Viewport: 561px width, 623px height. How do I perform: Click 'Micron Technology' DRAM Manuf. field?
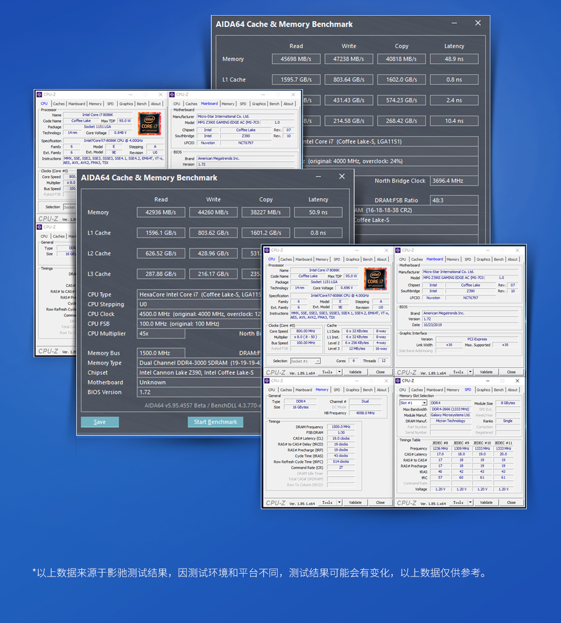click(450, 421)
